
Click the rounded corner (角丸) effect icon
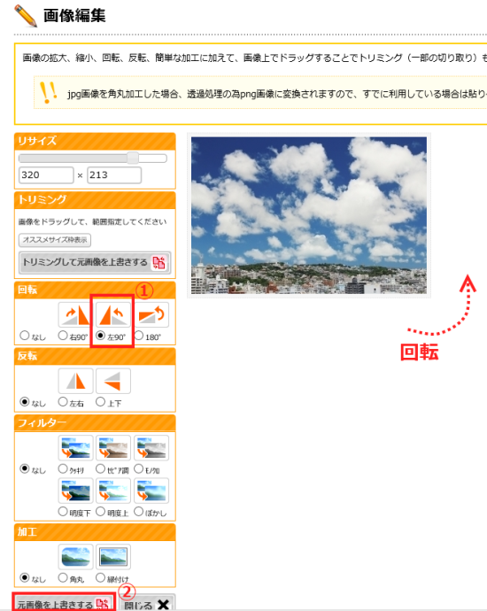point(75,557)
